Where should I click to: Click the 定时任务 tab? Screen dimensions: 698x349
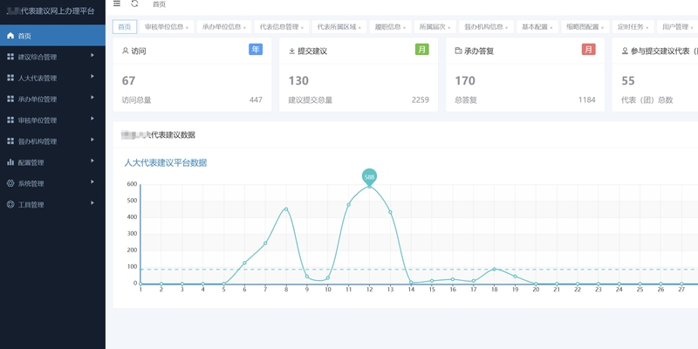coord(627,27)
